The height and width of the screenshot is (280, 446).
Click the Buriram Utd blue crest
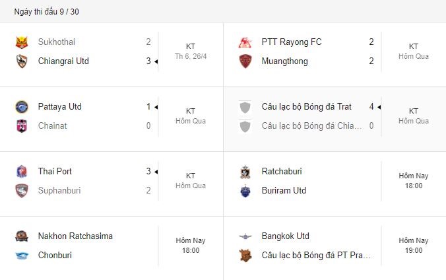point(245,191)
